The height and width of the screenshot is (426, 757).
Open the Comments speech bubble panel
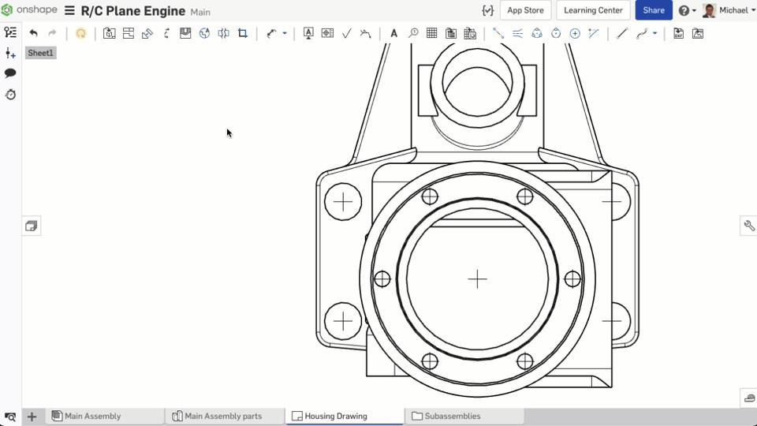[10, 73]
